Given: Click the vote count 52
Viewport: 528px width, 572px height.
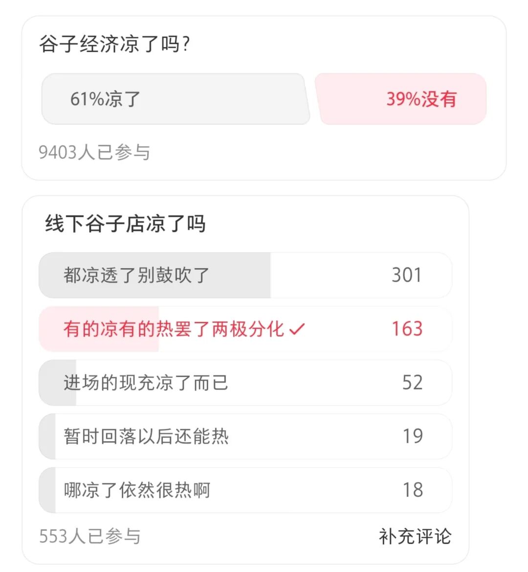Looking at the screenshot, I should tap(412, 382).
